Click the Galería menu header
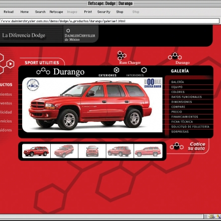This screenshot has height=221, width=221. [180, 71]
